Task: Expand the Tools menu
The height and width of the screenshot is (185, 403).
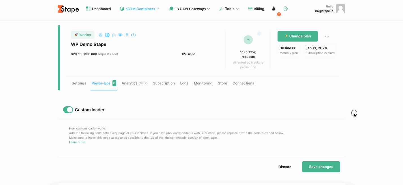Action: tap(229, 9)
